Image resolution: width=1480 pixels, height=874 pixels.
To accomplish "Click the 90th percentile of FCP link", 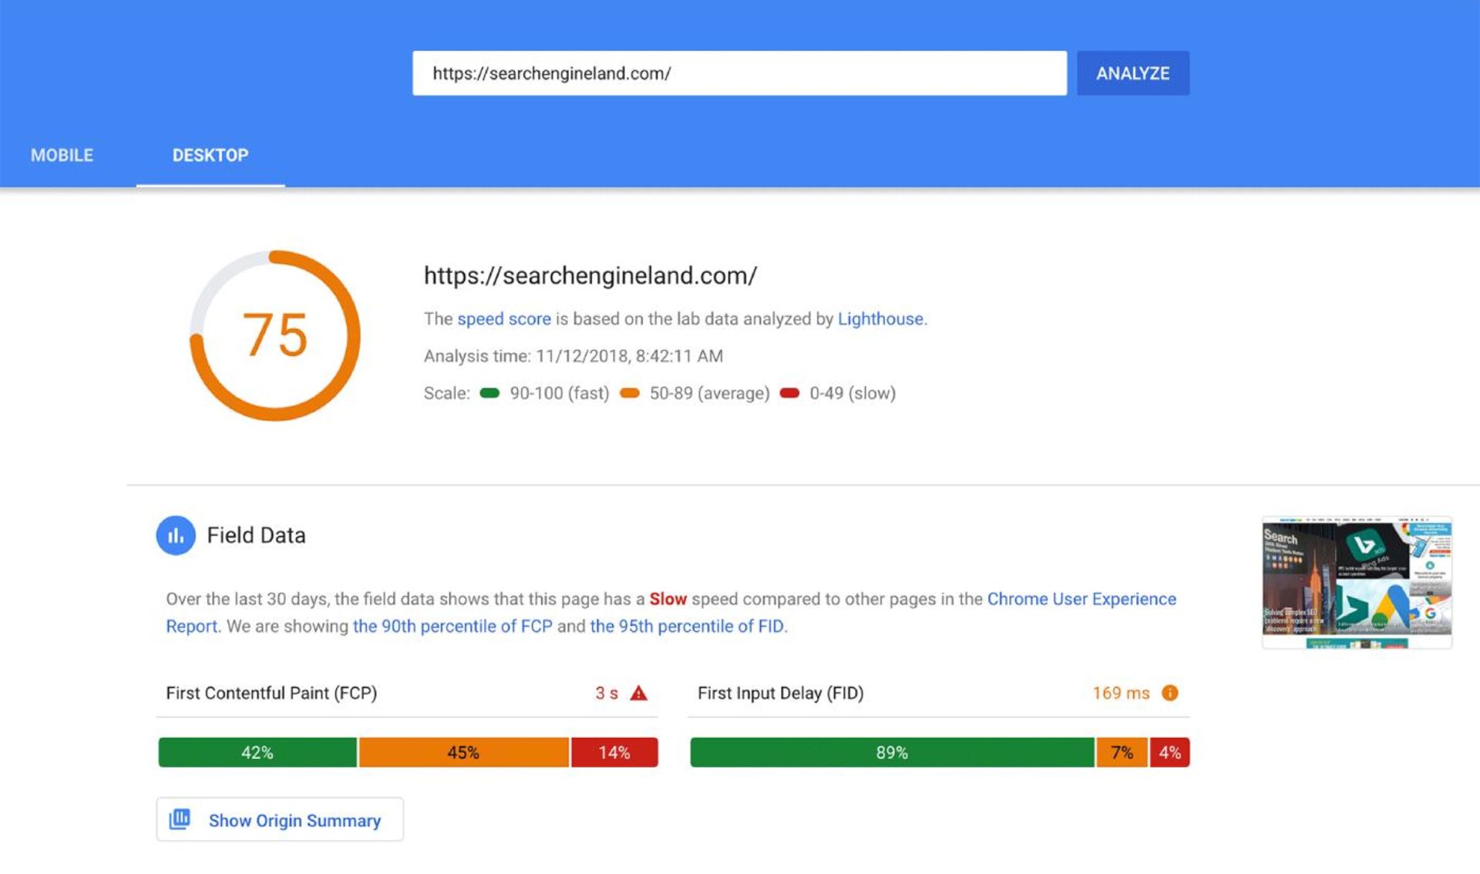I will pyautogui.click(x=452, y=626).
